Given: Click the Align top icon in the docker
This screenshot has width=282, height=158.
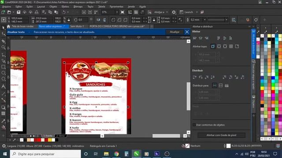Looking at the screenshot, I should tap(219, 38).
